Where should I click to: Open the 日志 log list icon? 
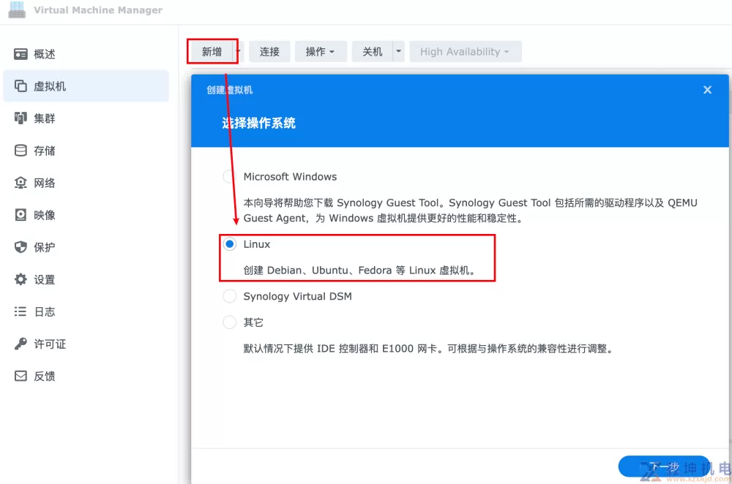[20, 311]
